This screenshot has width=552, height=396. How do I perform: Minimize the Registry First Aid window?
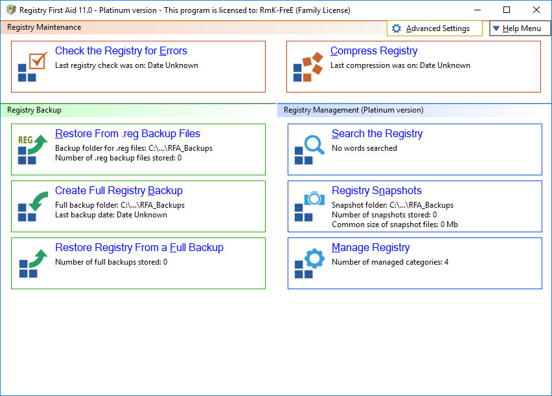click(477, 10)
